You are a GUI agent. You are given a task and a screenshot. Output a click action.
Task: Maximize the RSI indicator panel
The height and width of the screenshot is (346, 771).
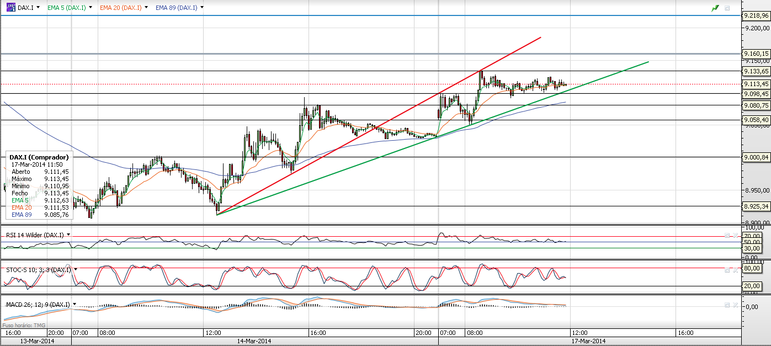(x=727, y=235)
